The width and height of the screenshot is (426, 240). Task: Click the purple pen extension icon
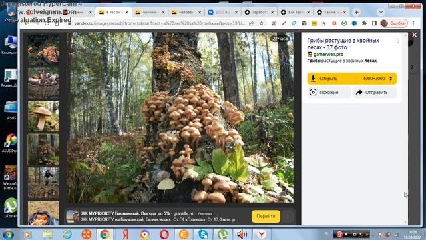click(x=284, y=23)
